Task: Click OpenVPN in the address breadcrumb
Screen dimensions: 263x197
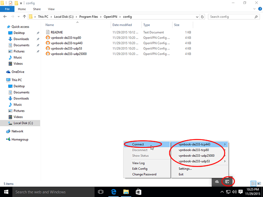Action: coord(111,17)
